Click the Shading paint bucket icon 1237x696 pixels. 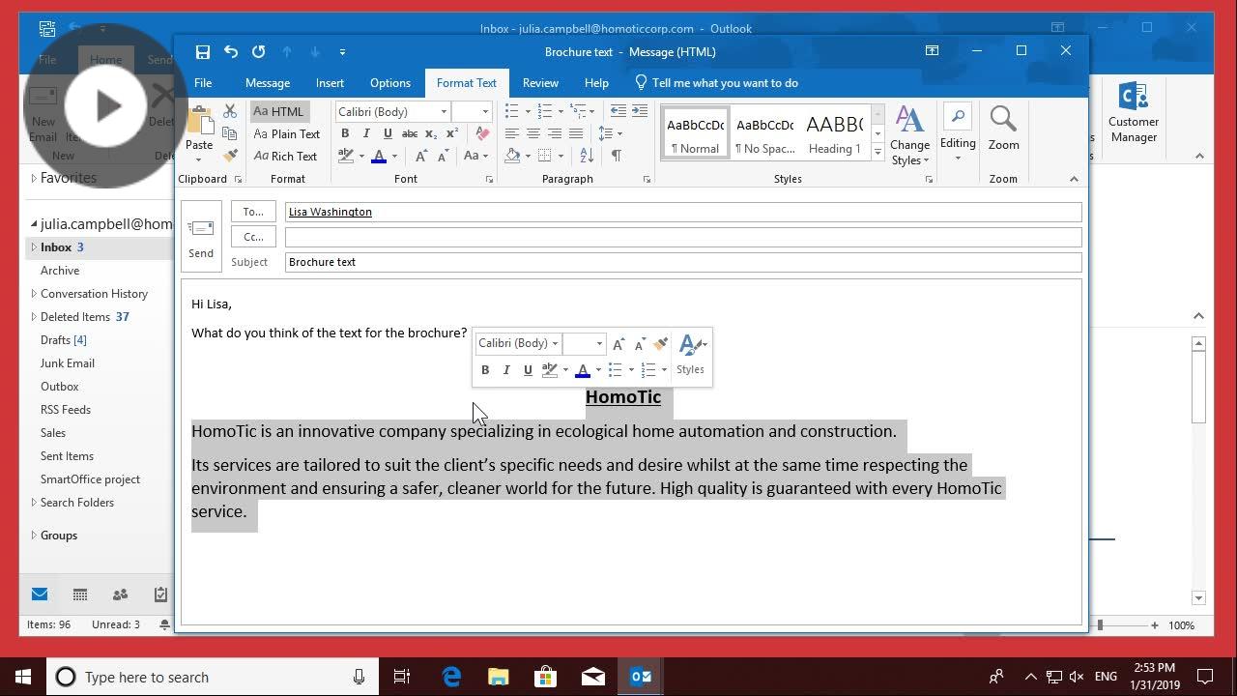point(512,156)
